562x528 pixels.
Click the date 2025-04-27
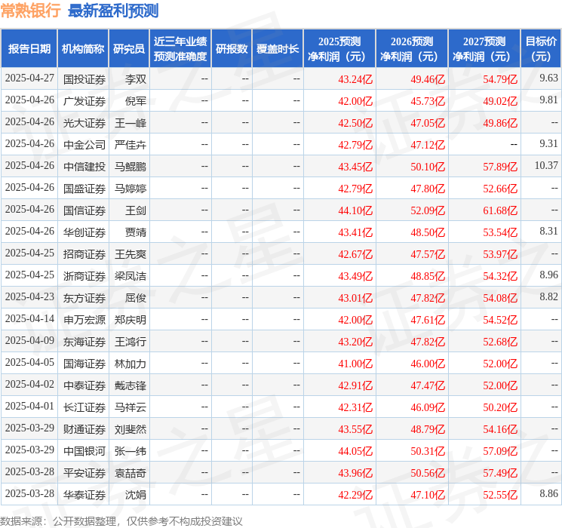(29, 78)
